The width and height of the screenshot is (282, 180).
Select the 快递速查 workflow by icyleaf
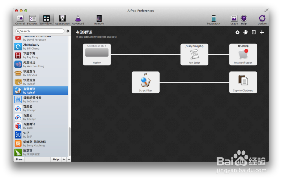(41, 82)
